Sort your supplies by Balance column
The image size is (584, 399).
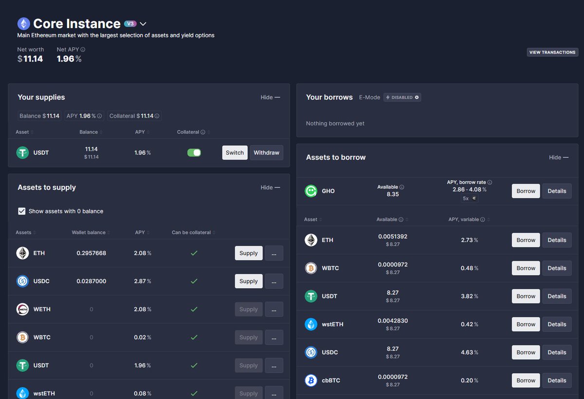tap(91, 132)
